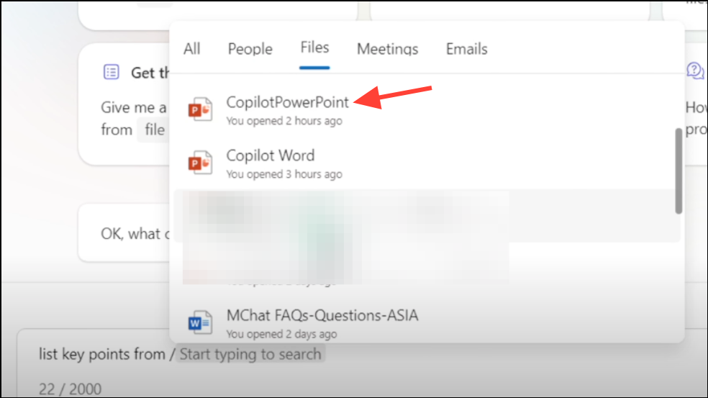Click the 'file' placeholder chip in prompt card
This screenshot has height=398, width=708.
tap(155, 130)
